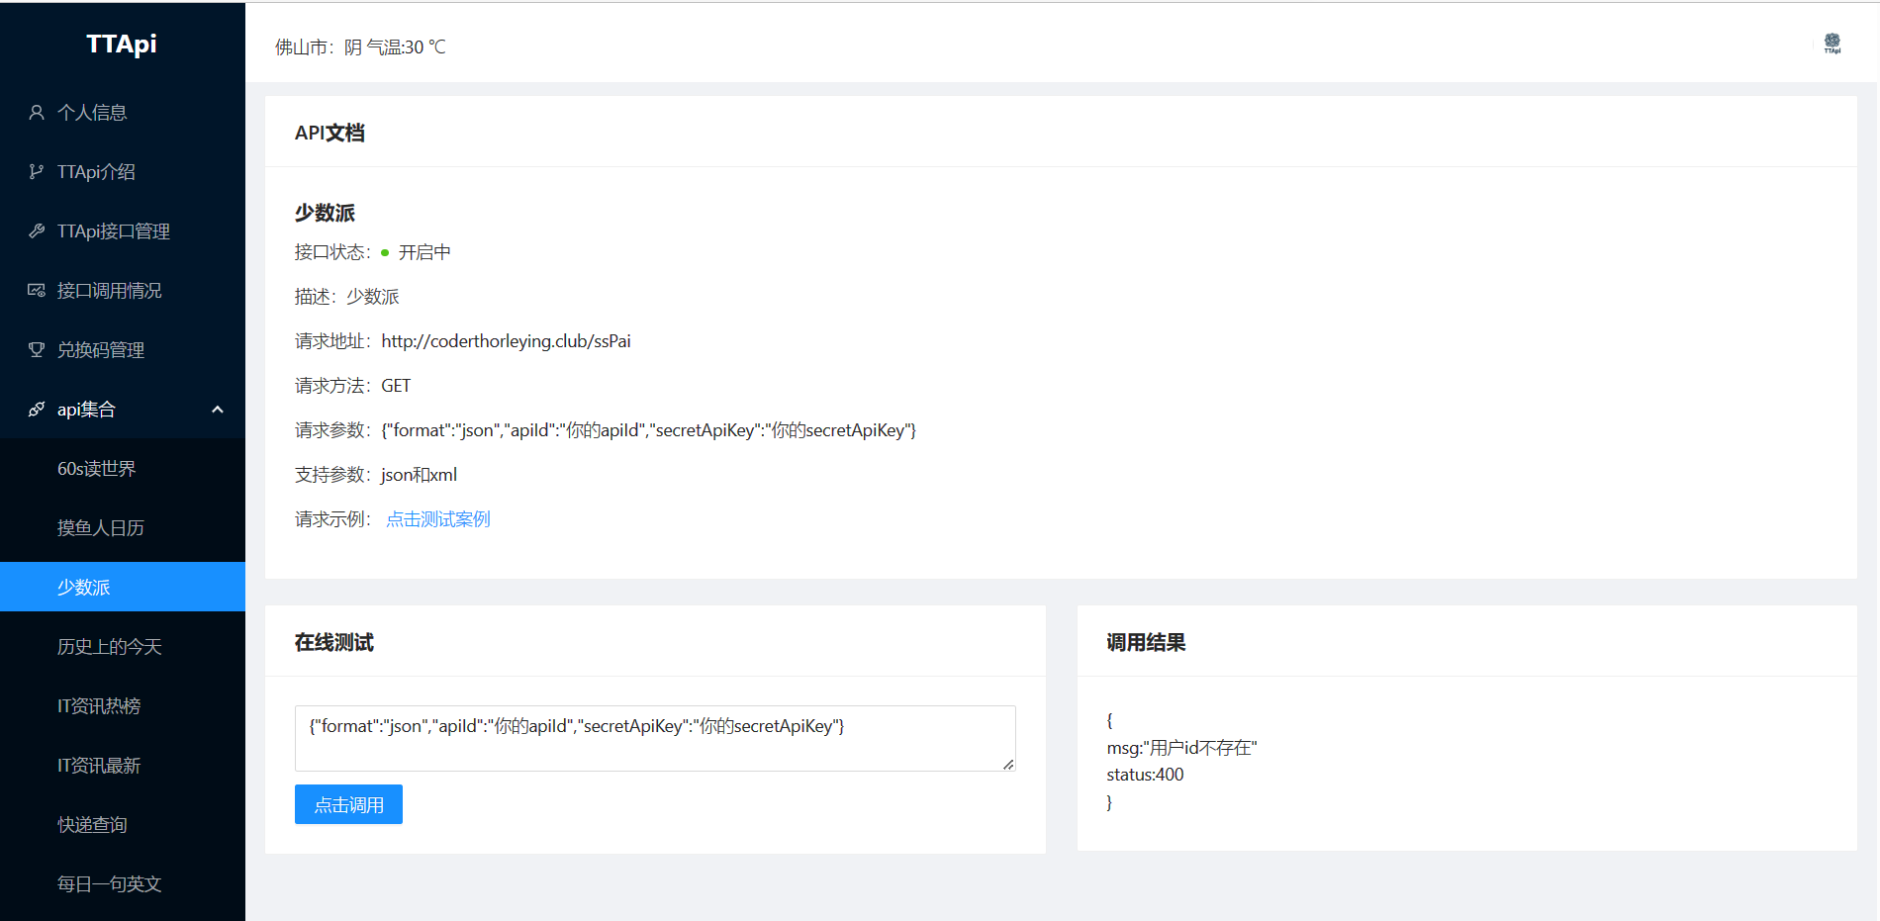Choose IT资讯最新 from the sidebar
The width and height of the screenshot is (1880, 921).
click(123, 766)
